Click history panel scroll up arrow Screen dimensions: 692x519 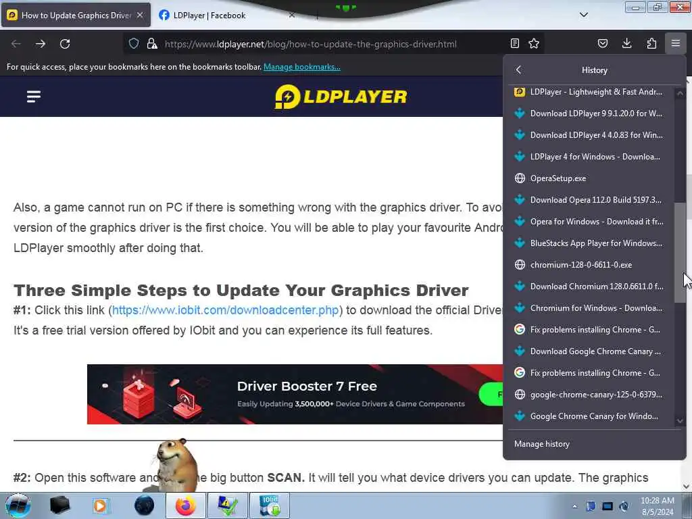(680, 93)
